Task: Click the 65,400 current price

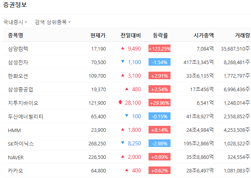Action: 98,116
